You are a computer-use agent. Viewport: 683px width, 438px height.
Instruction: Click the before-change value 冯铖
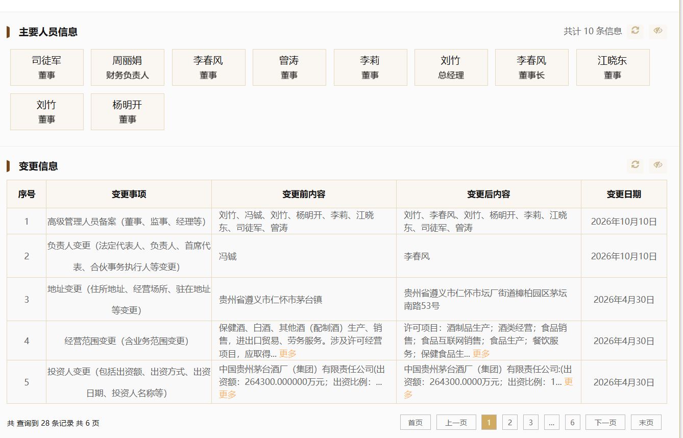point(228,256)
